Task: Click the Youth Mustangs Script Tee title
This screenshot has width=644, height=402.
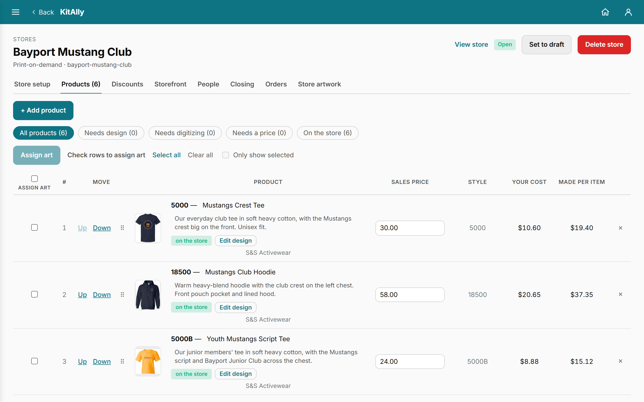Action: [248, 339]
